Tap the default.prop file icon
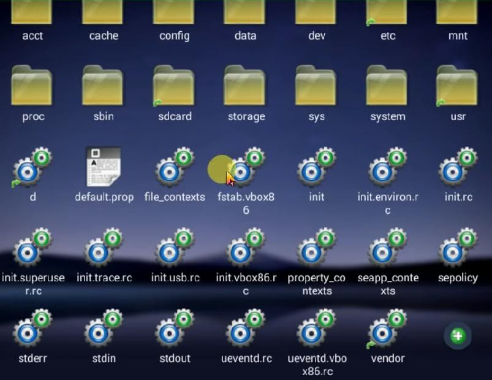Viewport: 492px width, 380px height. coord(104,167)
